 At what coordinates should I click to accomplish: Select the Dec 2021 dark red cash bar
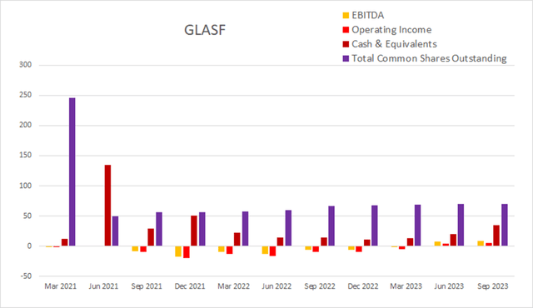tap(194, 231)
